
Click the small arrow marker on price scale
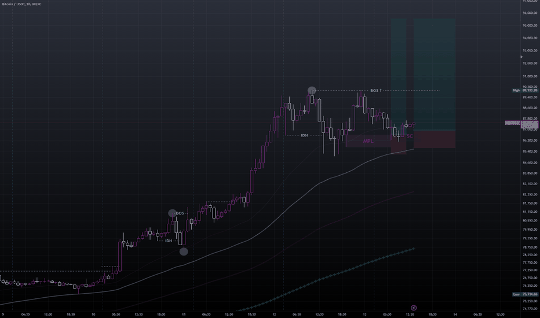(x=521, y=57)
